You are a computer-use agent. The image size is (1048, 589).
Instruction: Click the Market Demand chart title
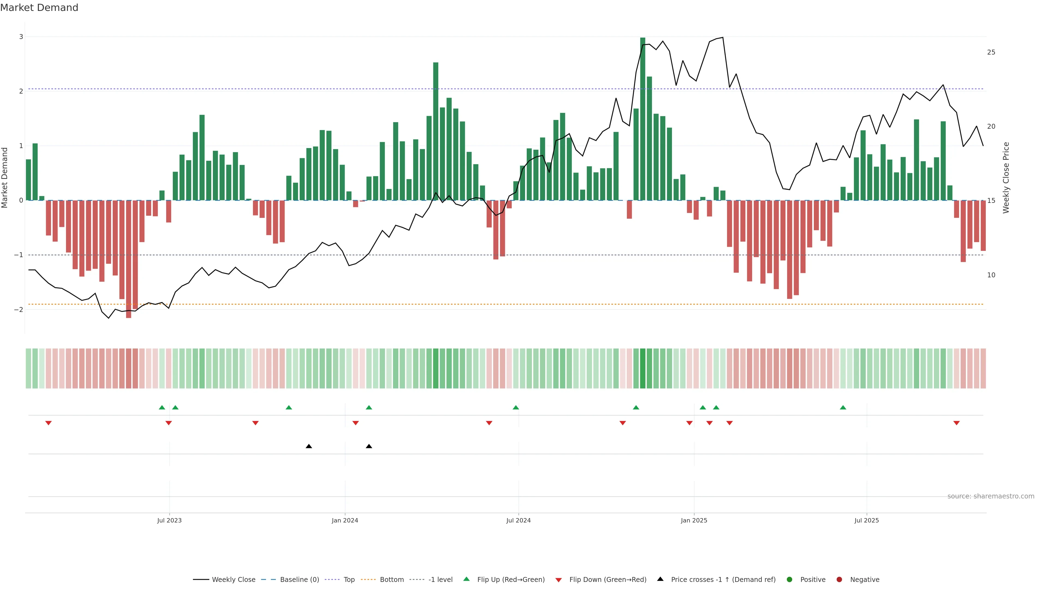(39, 8)
